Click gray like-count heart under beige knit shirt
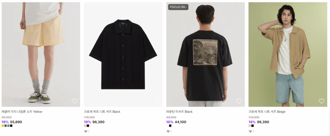 click(x=250, y=131)
